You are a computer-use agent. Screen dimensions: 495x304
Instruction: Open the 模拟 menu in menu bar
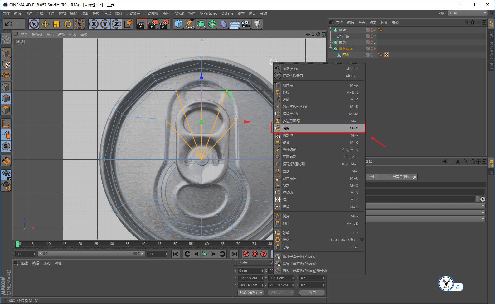[x=96, y=13]
